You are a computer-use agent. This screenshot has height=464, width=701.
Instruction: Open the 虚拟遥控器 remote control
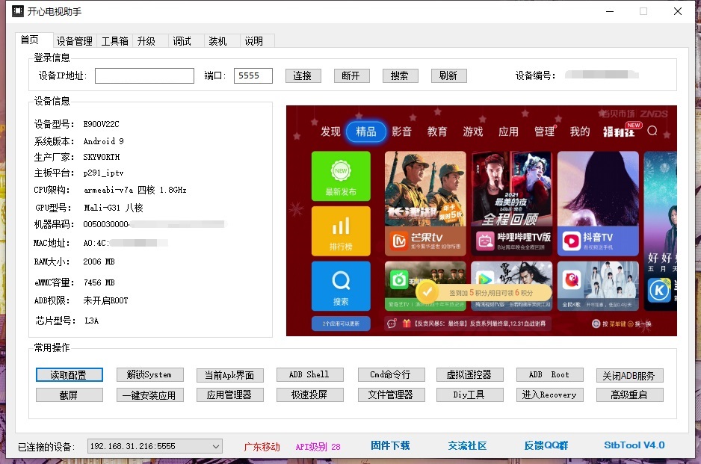point(469,374)
